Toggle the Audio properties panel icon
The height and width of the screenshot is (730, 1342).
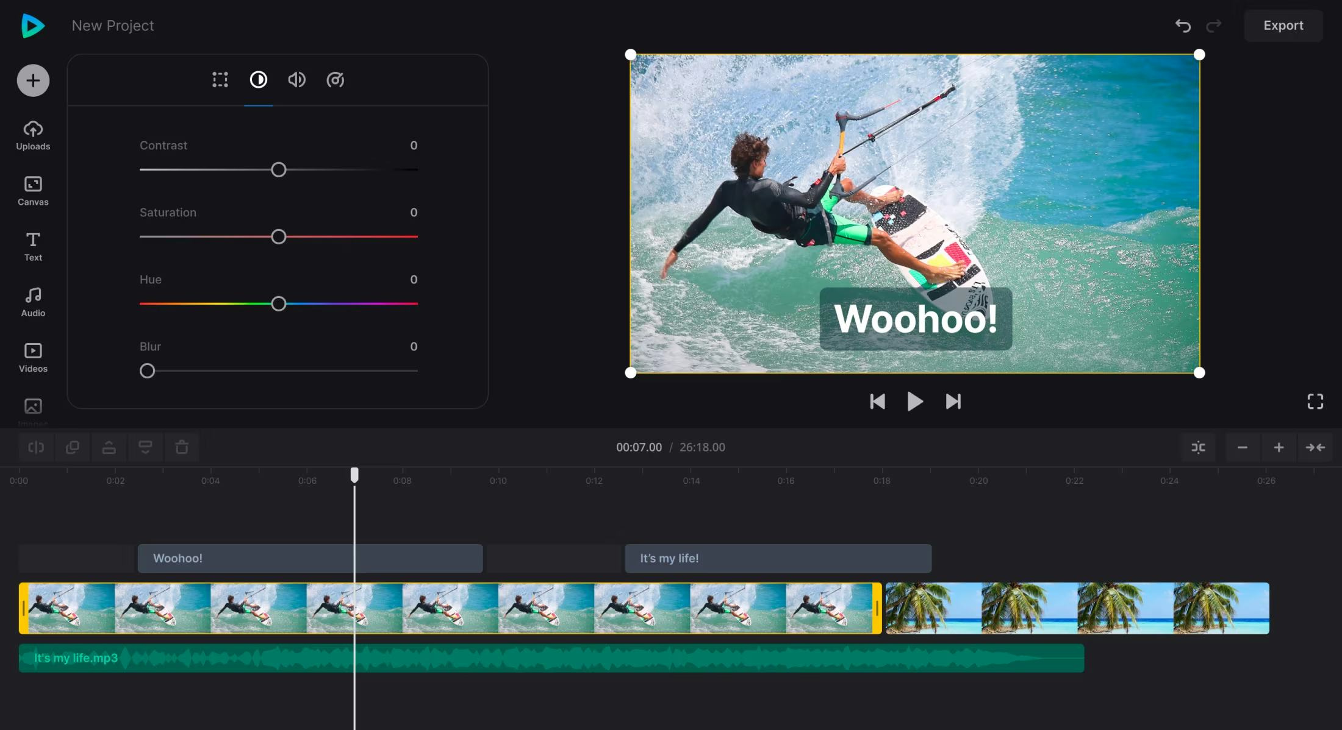(297, 79)
